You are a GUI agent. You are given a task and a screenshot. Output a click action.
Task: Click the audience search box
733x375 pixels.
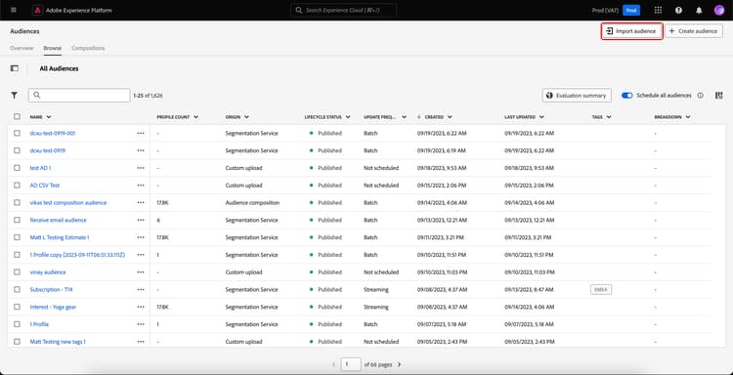pos(79,96)
